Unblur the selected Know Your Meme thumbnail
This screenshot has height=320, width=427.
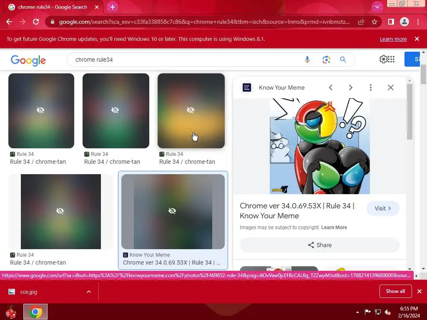pos(173,211)
